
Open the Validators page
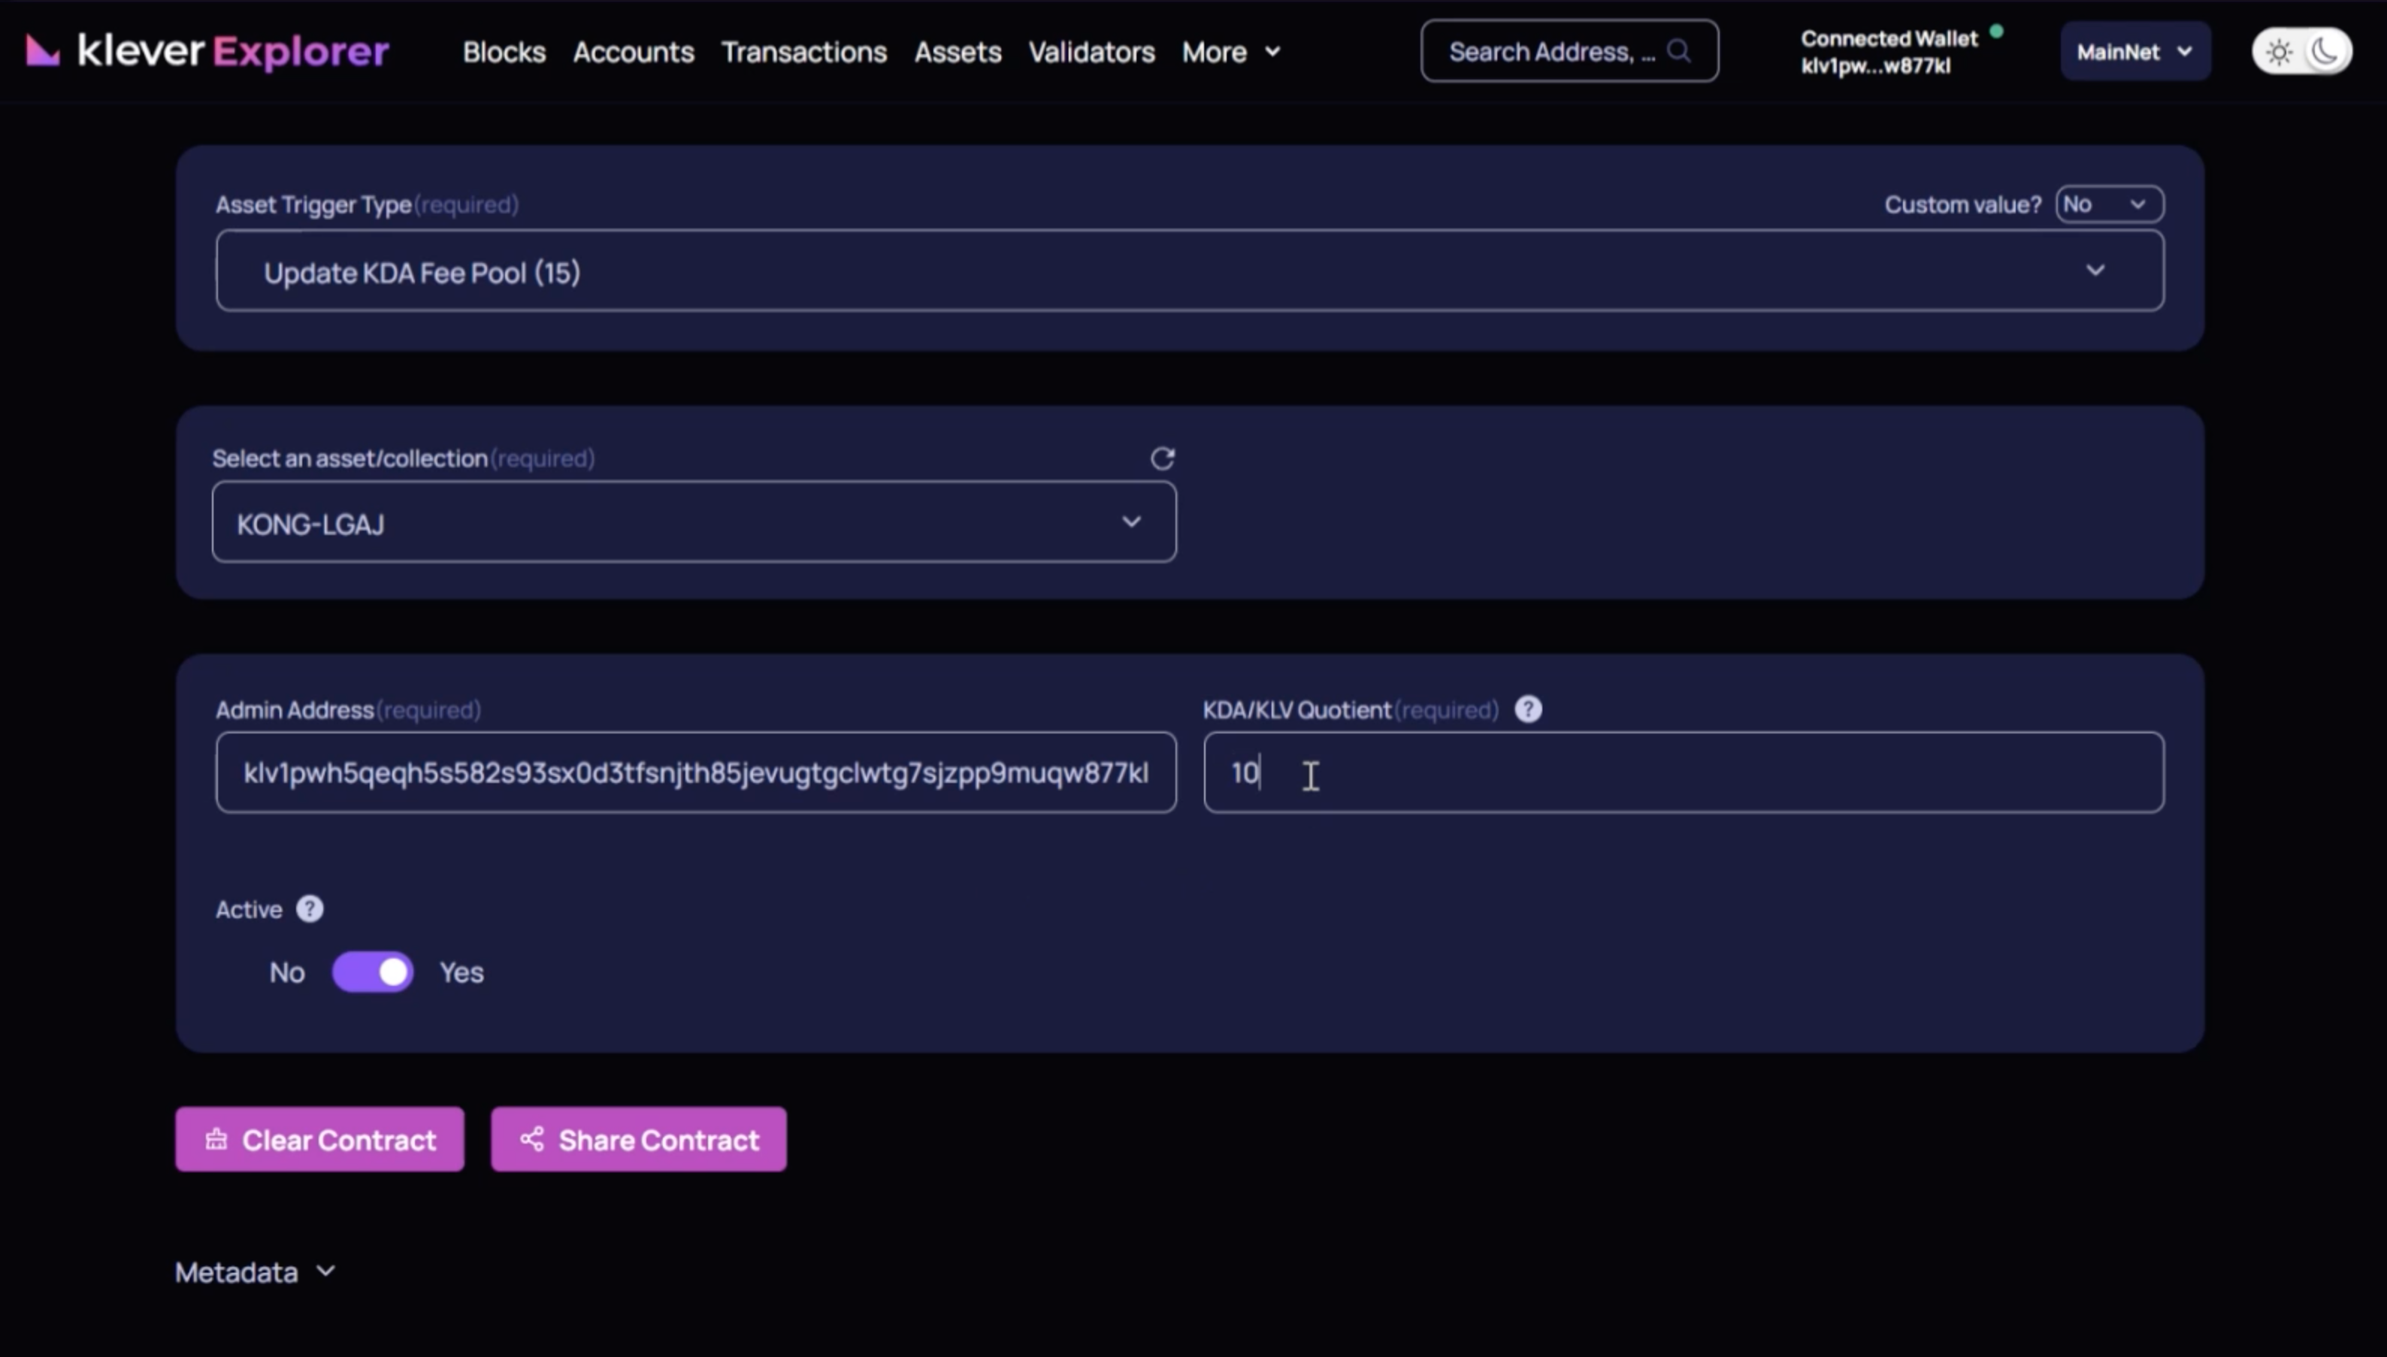[x=1090, y=52]
